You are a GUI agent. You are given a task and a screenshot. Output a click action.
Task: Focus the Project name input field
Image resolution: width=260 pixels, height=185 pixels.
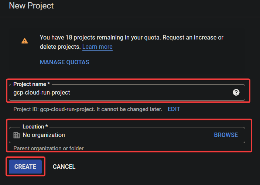coord(127,92)
